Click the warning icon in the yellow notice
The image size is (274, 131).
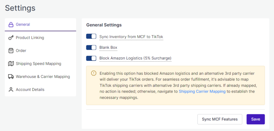tap(94, 73)
